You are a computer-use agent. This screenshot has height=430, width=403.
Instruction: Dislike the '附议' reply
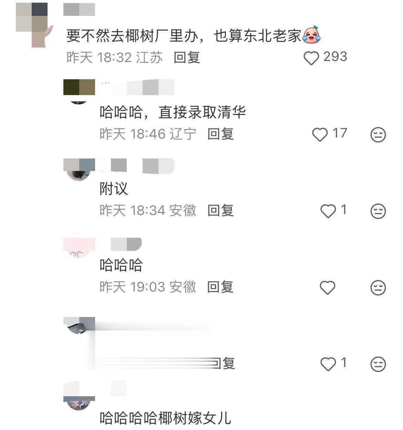(x=378, y=211)
